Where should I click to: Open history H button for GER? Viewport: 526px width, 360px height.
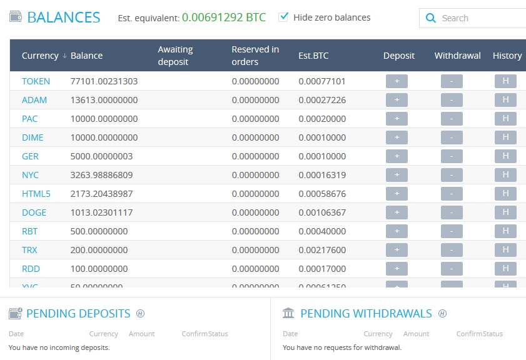[x=505, y=156]
